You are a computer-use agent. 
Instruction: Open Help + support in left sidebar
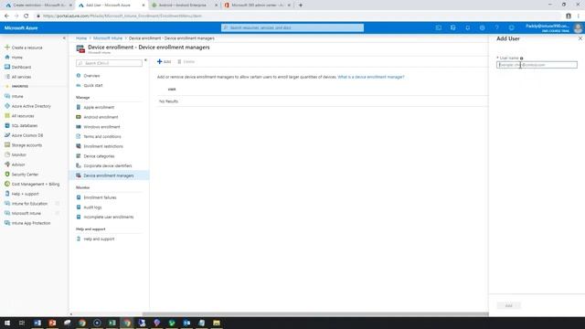click(x=25, y=194)
